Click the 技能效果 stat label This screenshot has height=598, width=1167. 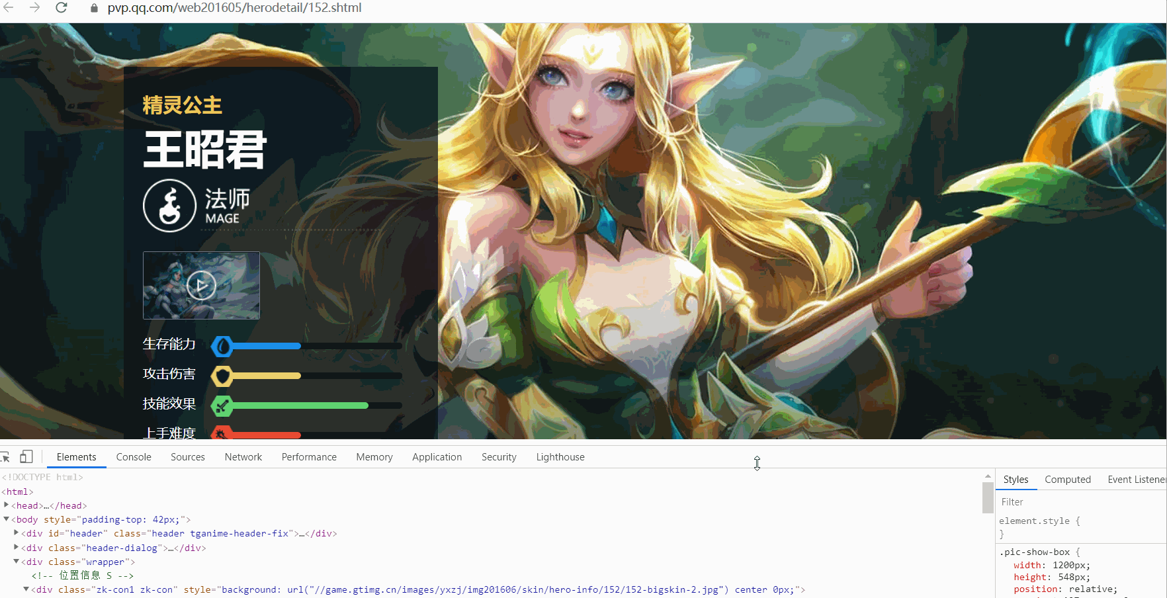(x=169, y=404)
